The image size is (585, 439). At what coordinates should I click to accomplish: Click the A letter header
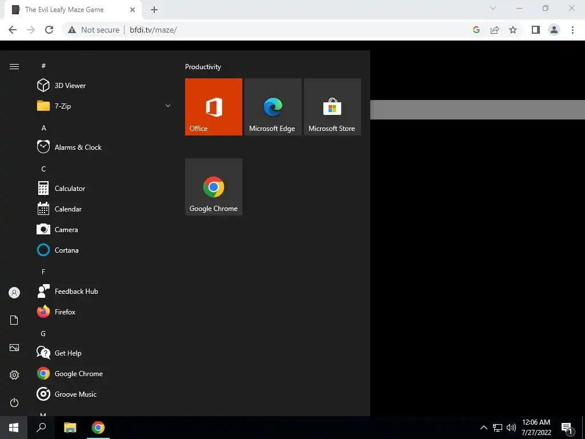(43, 128)
